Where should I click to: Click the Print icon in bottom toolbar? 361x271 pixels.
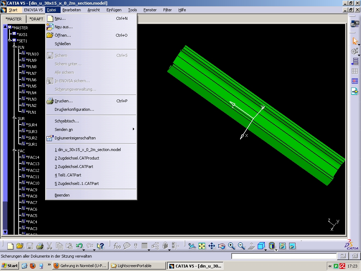(x=40, y=246)
